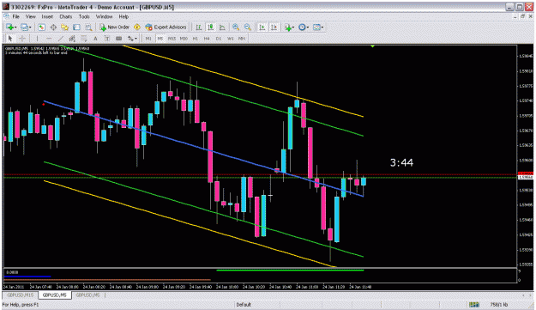
Task: Switch to bar chart display
Action: tap(199, 27)
